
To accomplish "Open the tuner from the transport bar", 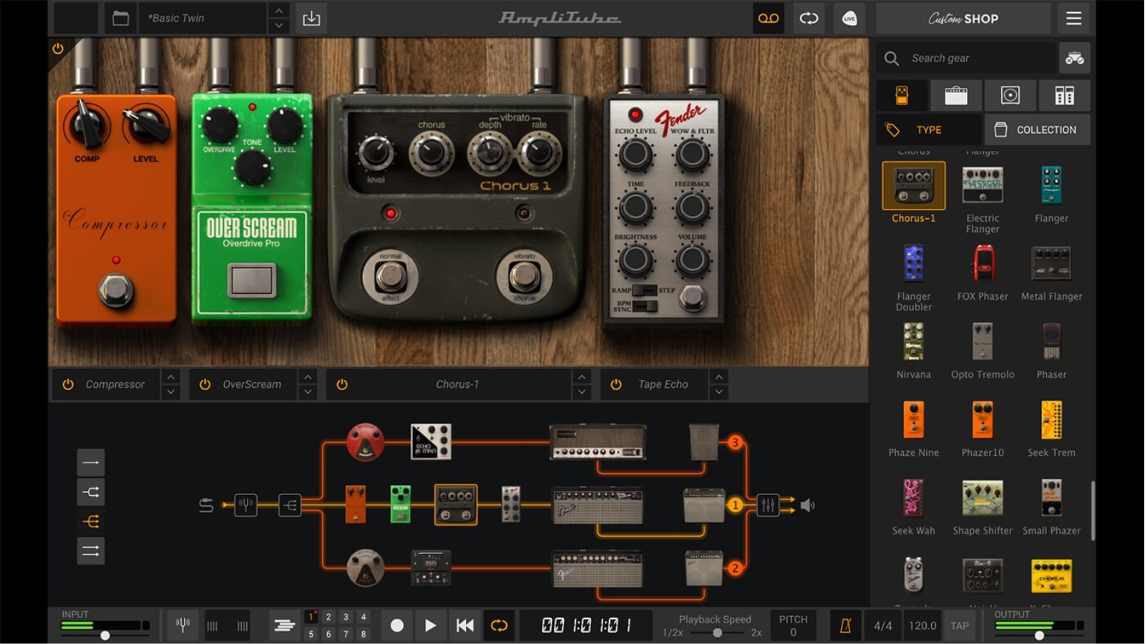I will [182, 625].
